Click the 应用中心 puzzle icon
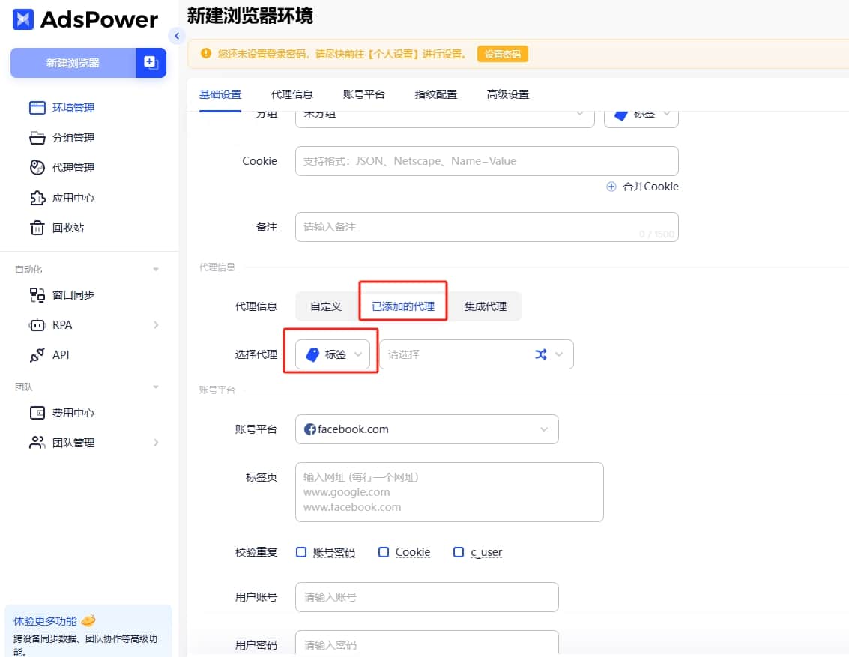 37,198
